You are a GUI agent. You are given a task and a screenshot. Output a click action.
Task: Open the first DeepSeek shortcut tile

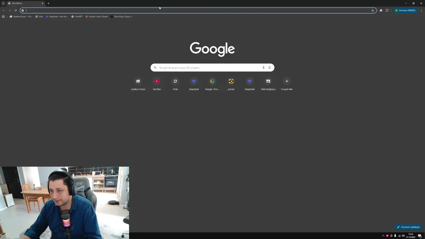(194, 84)
